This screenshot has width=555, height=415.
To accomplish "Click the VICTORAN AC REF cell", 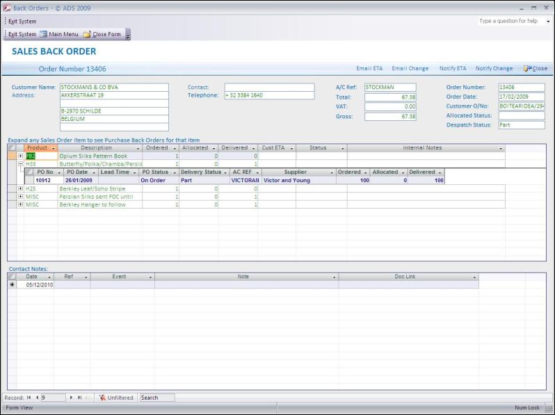I will tap(246, 181).
